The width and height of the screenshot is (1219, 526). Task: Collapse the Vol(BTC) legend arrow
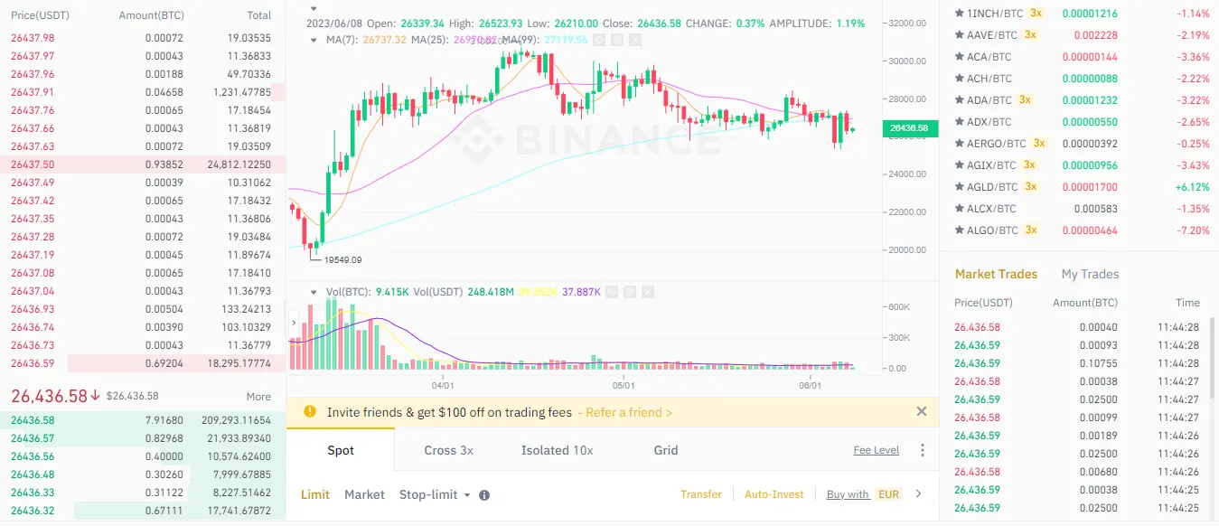[x=313, y=292]
